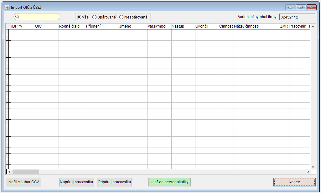The width and height of the screenshot is (321, 193).
Task: Click Napáruj pracovníka button
Action: [76, 182]
